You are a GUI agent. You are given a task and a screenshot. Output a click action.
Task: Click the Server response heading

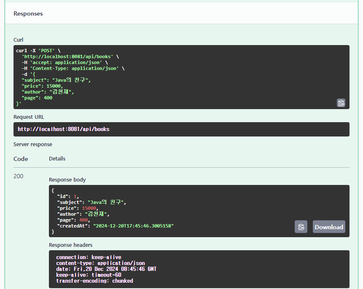[32, 144]
